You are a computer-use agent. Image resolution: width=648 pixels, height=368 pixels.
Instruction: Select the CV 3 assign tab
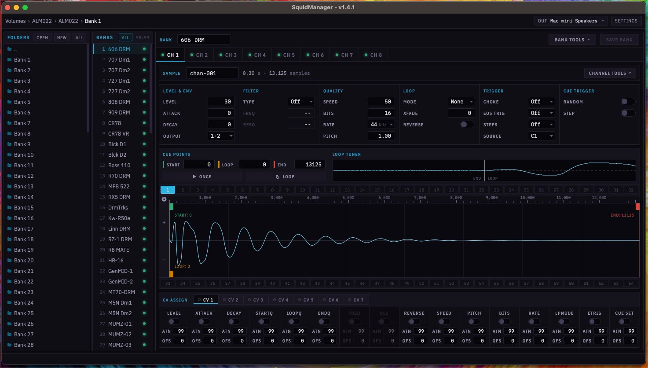[256, 300]
